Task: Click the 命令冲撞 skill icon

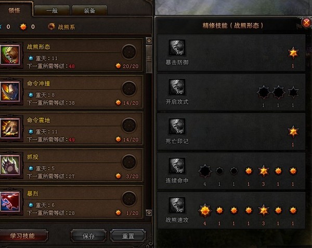Action: click(x=10, y=92)
